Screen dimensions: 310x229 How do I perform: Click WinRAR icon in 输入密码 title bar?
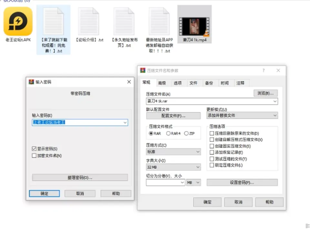(x=31, y=82)
